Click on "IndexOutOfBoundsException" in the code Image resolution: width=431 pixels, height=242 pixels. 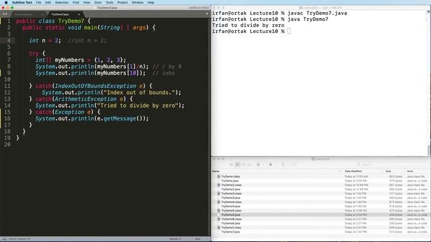[96, 86]
